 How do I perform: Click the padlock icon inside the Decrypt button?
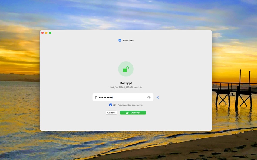pyautogui.click(x=127, y=113)
